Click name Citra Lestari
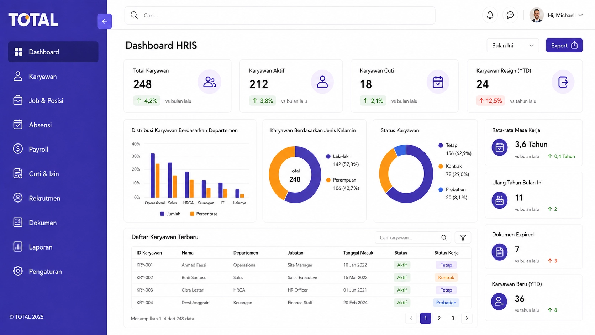Image resolution: width=595 pixels, height=335 pixels. pyautogui.click(x=193, y=290)
